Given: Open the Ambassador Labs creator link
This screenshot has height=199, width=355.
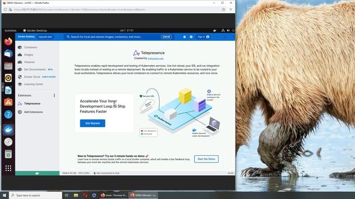Looking at the screenshot, I should pos(155,59).
